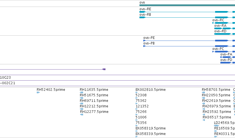Select the -002C21 clone track label
This screenshot has width=235, height=138.
pos(7,83)
